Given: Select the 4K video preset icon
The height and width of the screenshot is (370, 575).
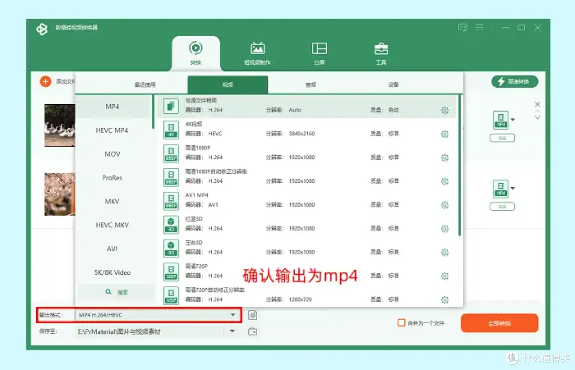Looking at the screenshot, I should [171, 130].
